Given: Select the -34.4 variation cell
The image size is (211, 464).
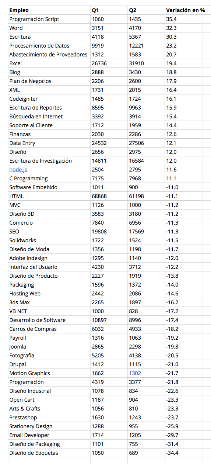Looking at the screenshot, I should (x=183, y=453).
